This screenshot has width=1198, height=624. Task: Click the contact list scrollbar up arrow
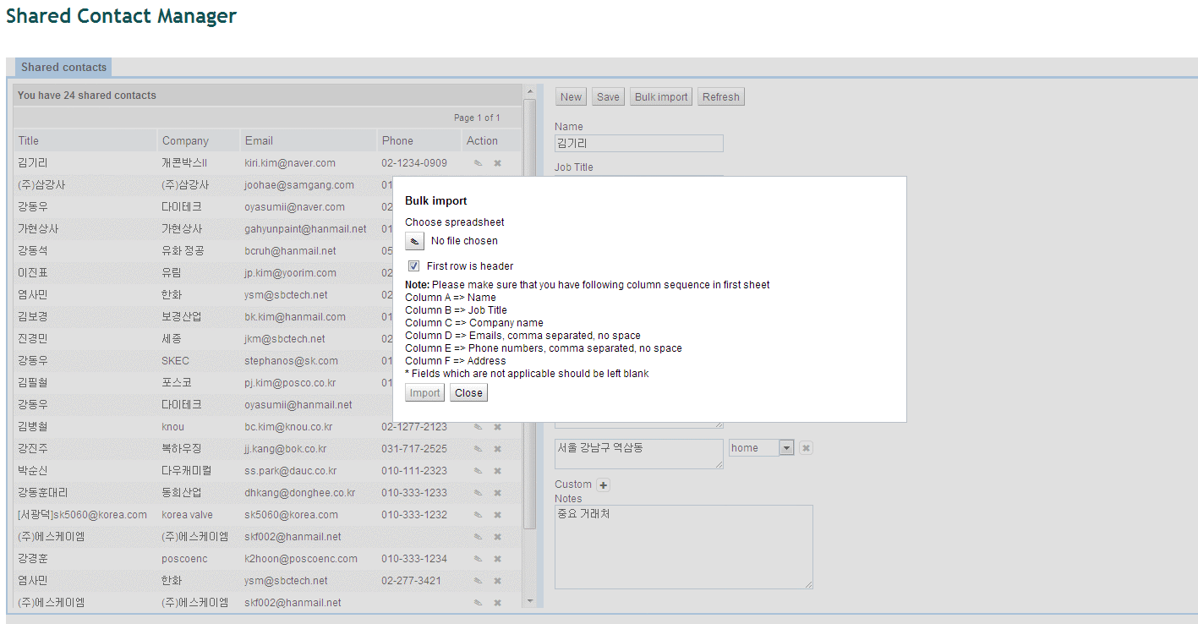[x=530, y=91]
